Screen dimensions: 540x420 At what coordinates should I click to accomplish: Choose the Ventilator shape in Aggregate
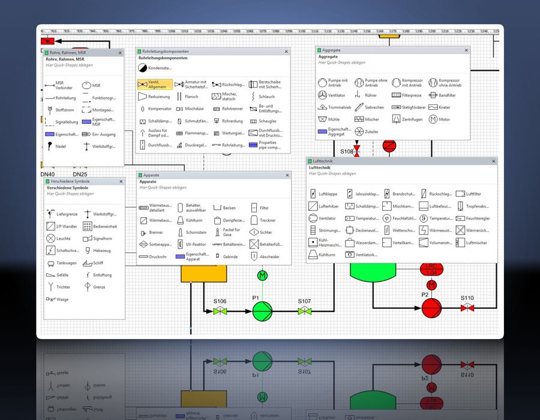click(331, 95)
